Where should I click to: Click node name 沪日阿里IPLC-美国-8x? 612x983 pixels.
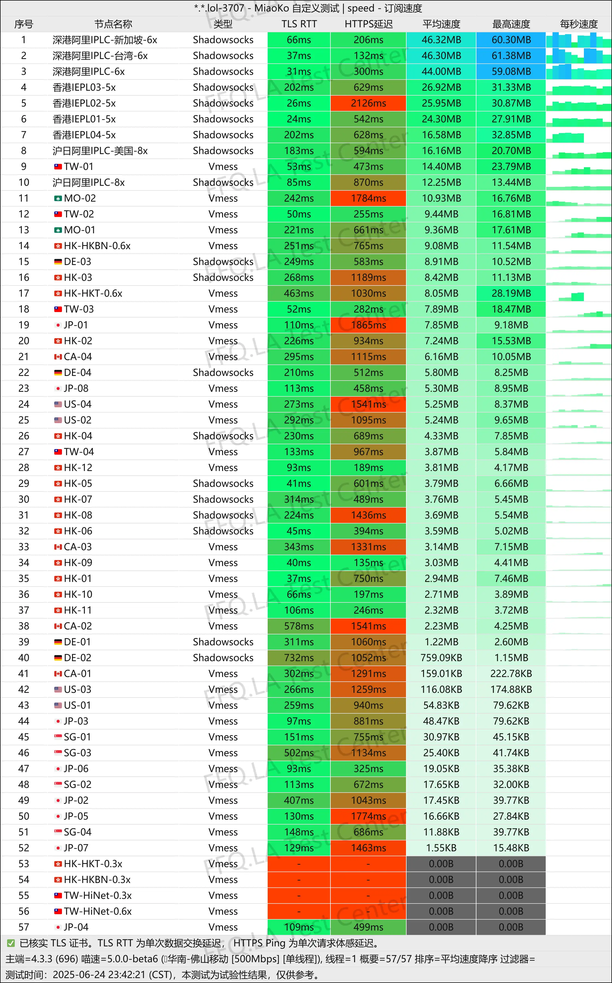(100, 151)
